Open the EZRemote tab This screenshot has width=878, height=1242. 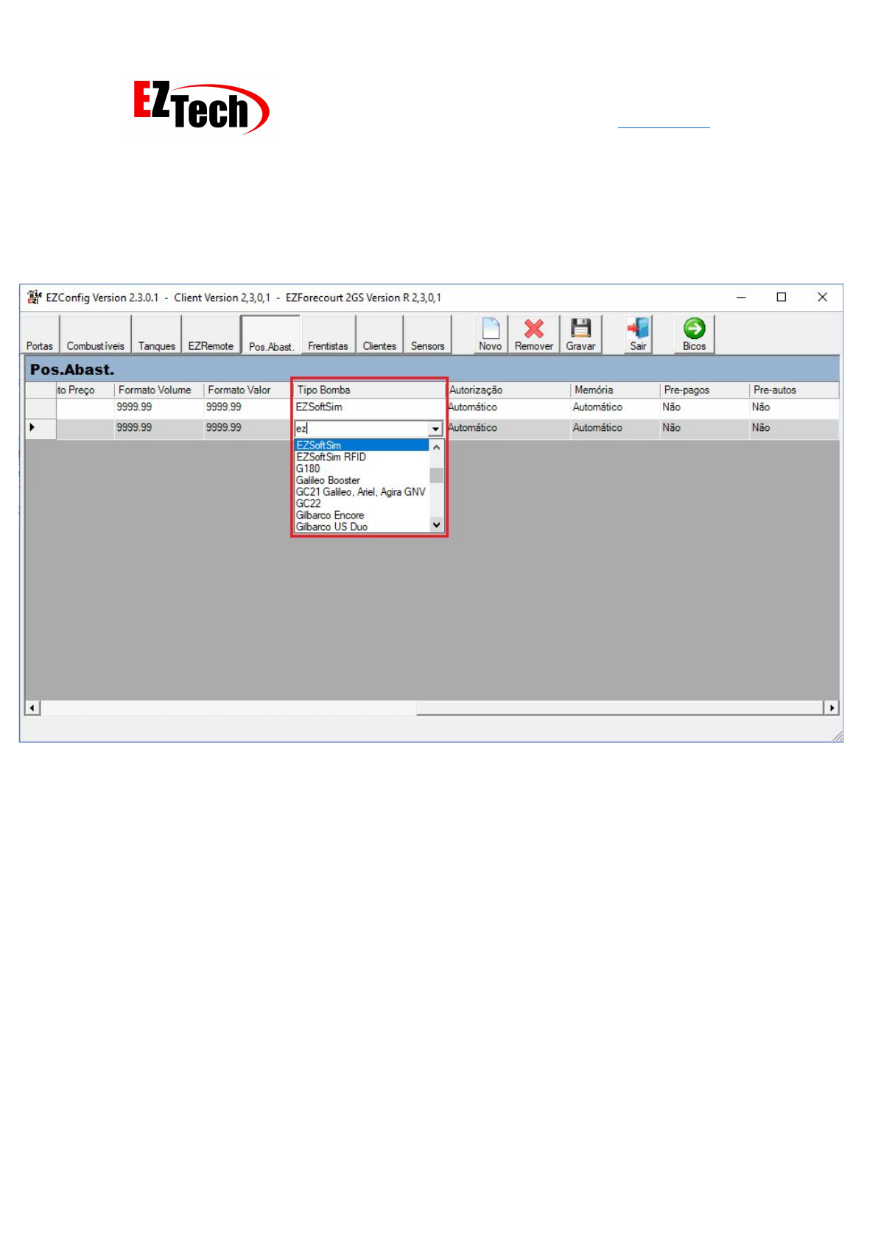[211, 335]
